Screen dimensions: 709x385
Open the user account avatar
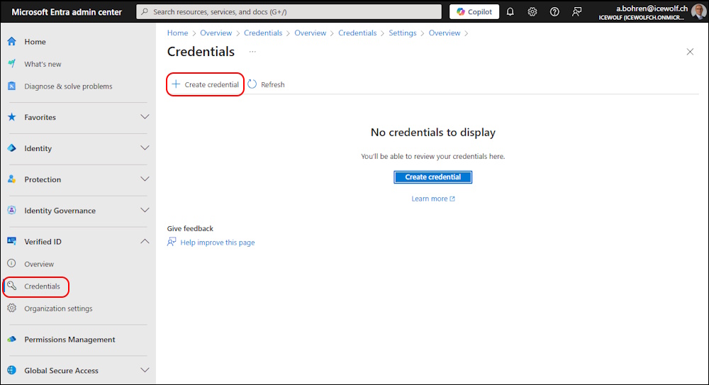[698, 11]
